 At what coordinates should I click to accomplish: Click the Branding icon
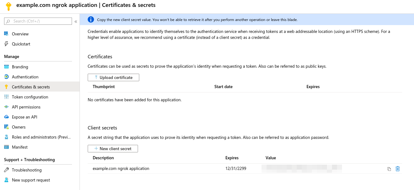click(x=6, y=67)
